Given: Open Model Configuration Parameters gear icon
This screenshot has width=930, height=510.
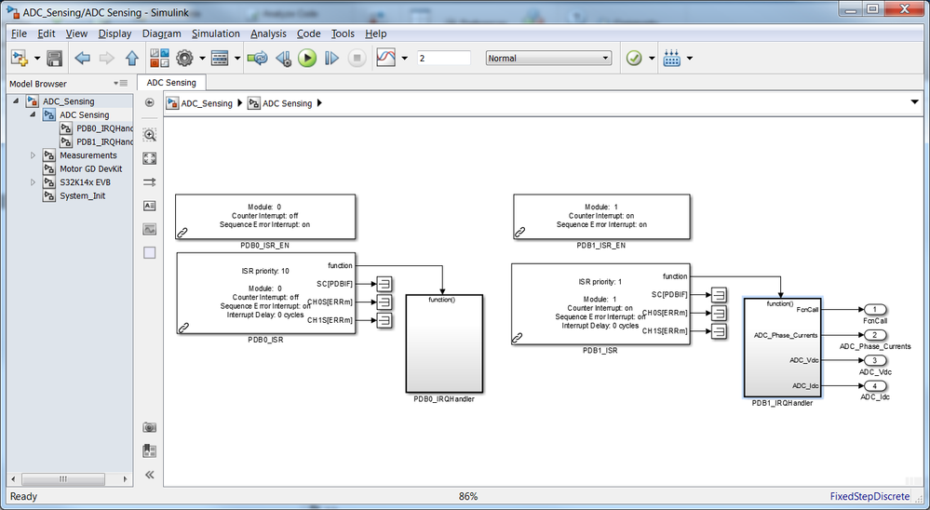Looking at the screenshot, I should coord(184,58).
